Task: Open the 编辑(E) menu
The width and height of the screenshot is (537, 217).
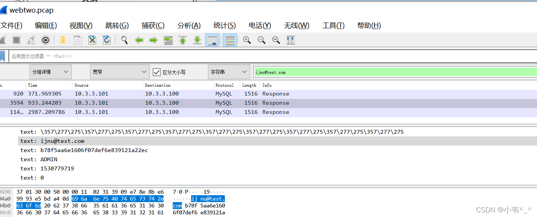Action: point(46,26)
